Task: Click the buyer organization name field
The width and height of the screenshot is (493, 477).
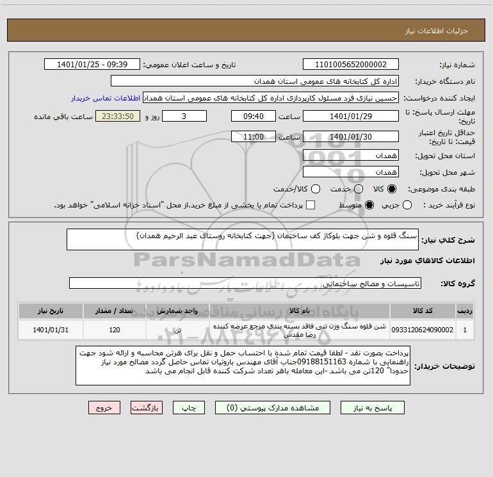Action: click(x=255, y=81)
